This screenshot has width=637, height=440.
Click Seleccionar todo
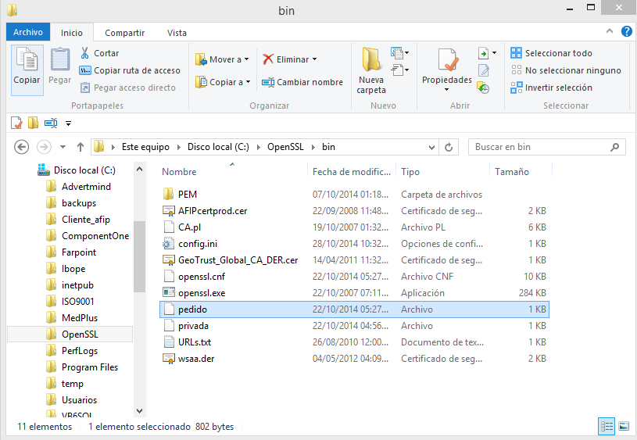[551, 53]
